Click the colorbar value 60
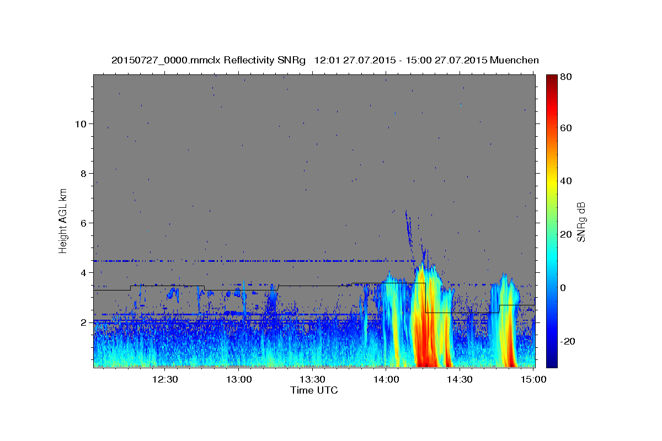The image size is (662, 441). (566, 128)
